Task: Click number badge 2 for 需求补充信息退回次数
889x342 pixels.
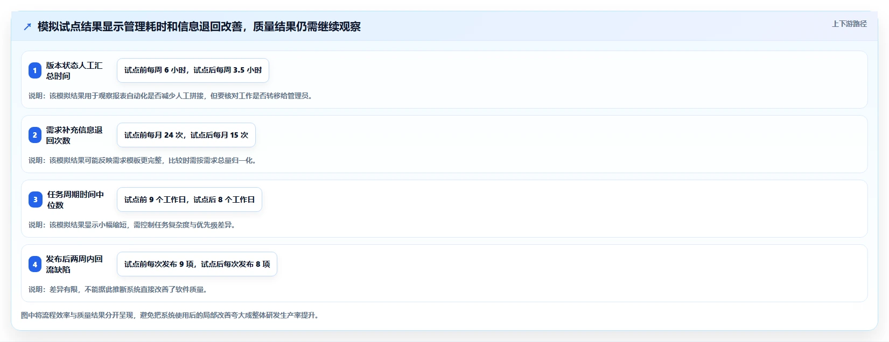Action: tap(35, 135)
